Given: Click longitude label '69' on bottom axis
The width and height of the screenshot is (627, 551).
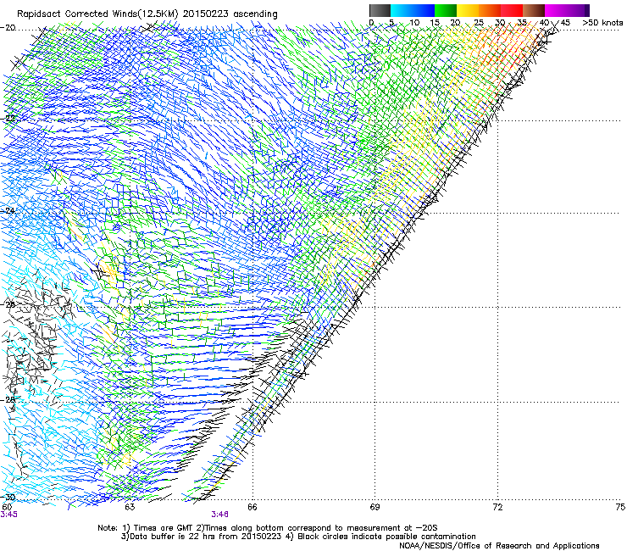Looking at the screenshot, I should [x=375, y=507].
